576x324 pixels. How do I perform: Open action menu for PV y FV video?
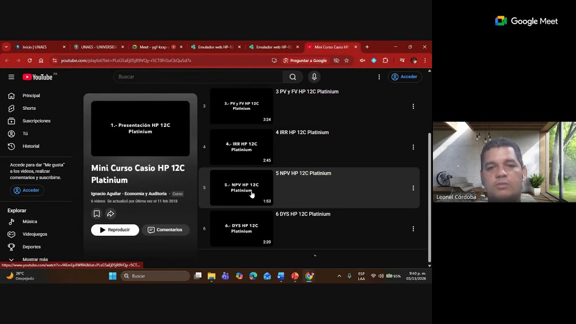coord(413,107)
